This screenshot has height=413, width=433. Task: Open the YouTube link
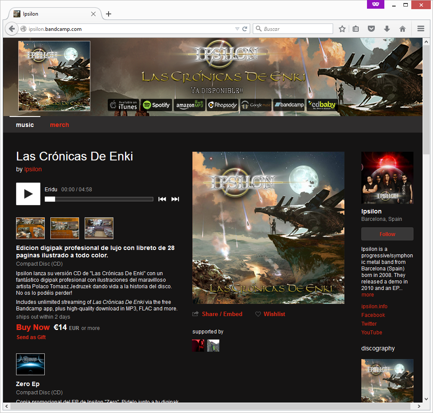point(372,333)
